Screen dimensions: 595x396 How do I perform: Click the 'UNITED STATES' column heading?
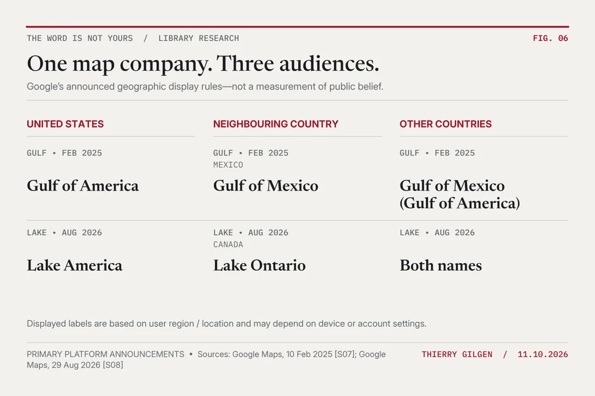tap(65, 124)
